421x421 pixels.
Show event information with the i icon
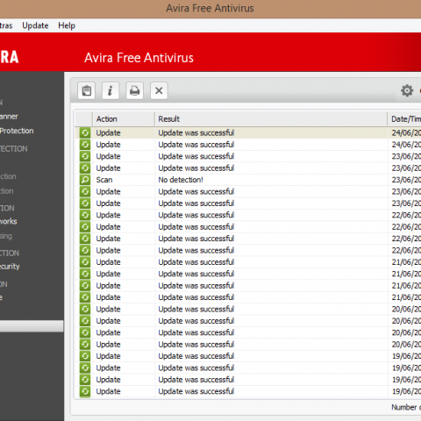coord(111,90)
